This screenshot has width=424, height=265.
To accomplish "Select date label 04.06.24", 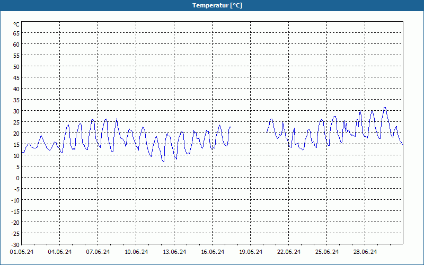I will pyautogui.click(x=60, y=252).
